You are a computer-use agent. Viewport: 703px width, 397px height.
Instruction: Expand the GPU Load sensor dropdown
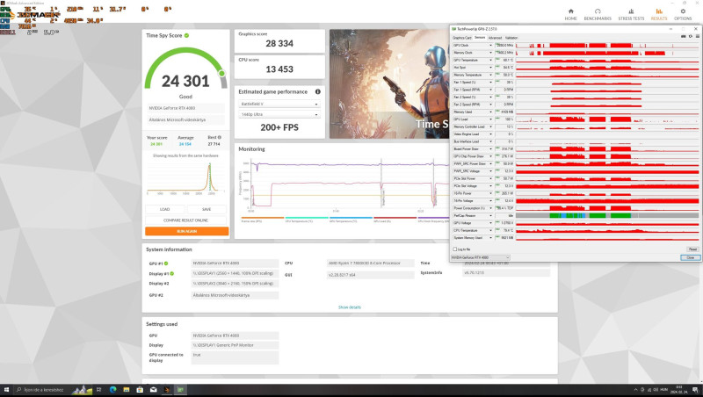pyautogui.click(x=490, y=119)
